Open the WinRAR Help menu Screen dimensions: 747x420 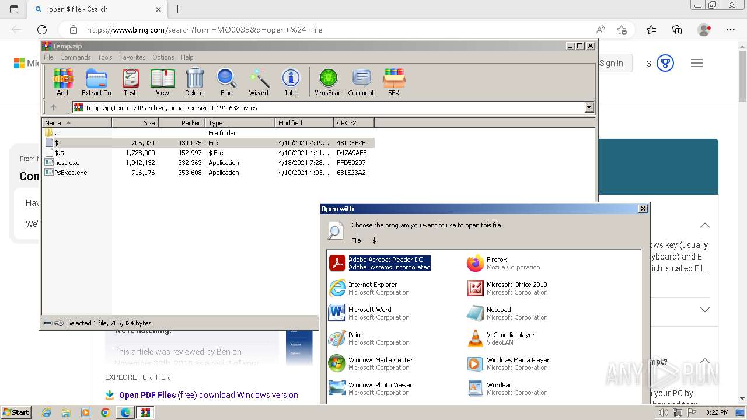click(x=187, y=57)
